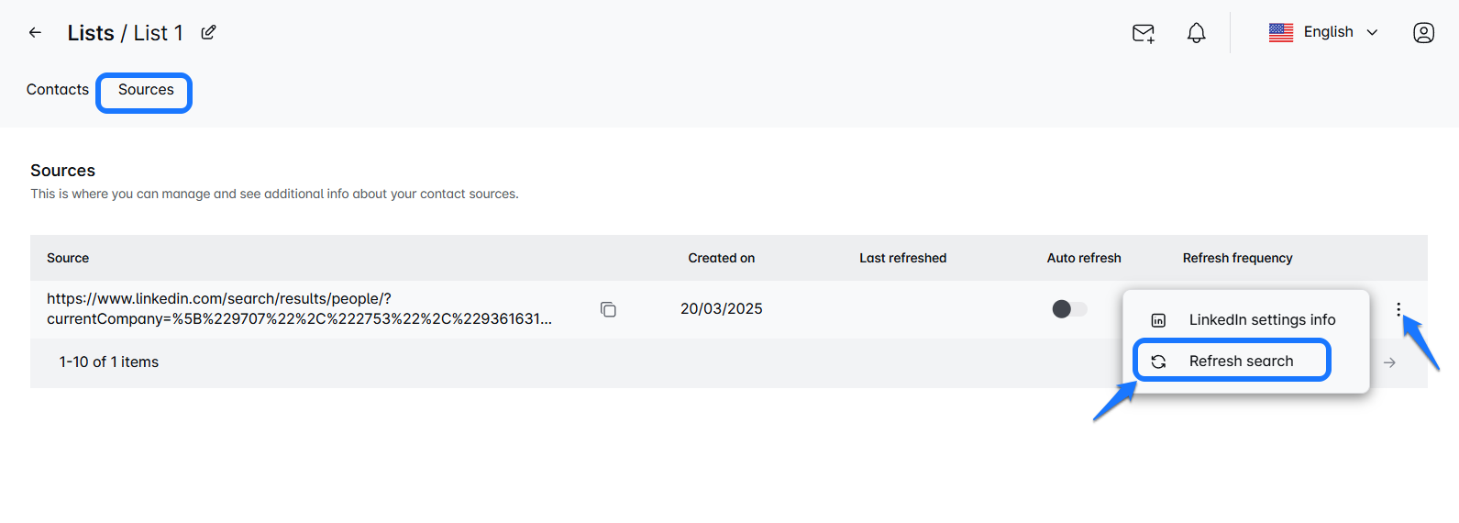Click the three-dot more options icon
The height and width of the screenshot is (523, 1459).
1398,309
